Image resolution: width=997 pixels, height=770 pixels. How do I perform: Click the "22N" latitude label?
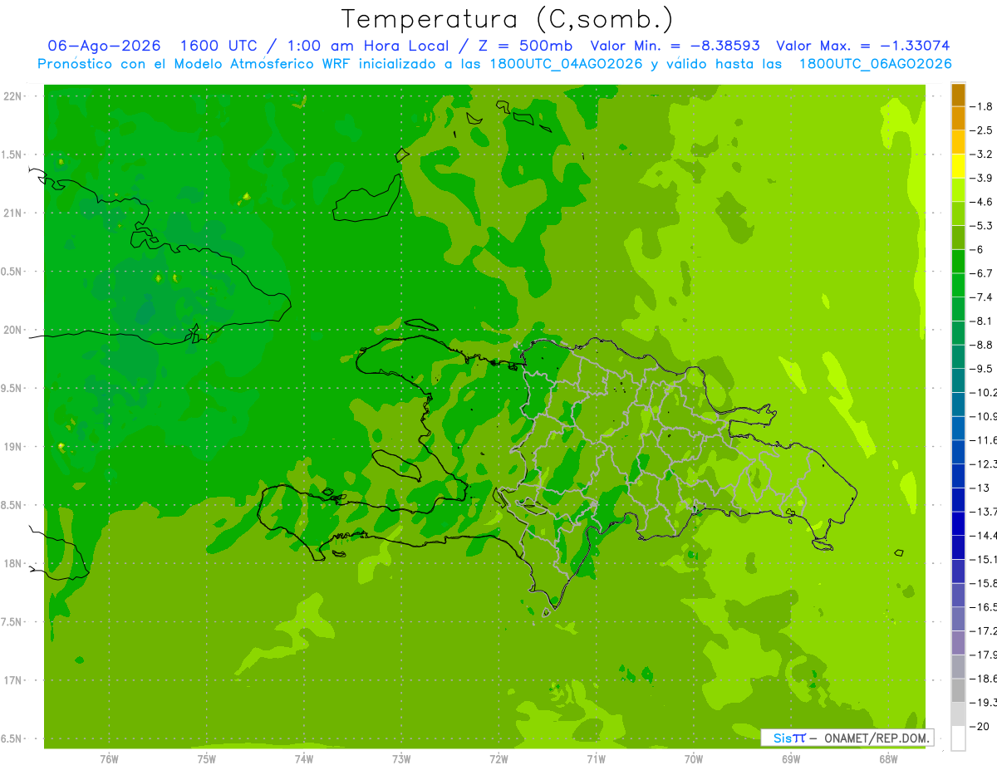point(12,96)
